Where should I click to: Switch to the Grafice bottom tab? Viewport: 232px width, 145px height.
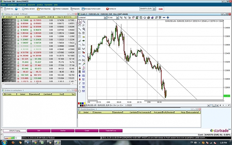click(x=63, y=131)
